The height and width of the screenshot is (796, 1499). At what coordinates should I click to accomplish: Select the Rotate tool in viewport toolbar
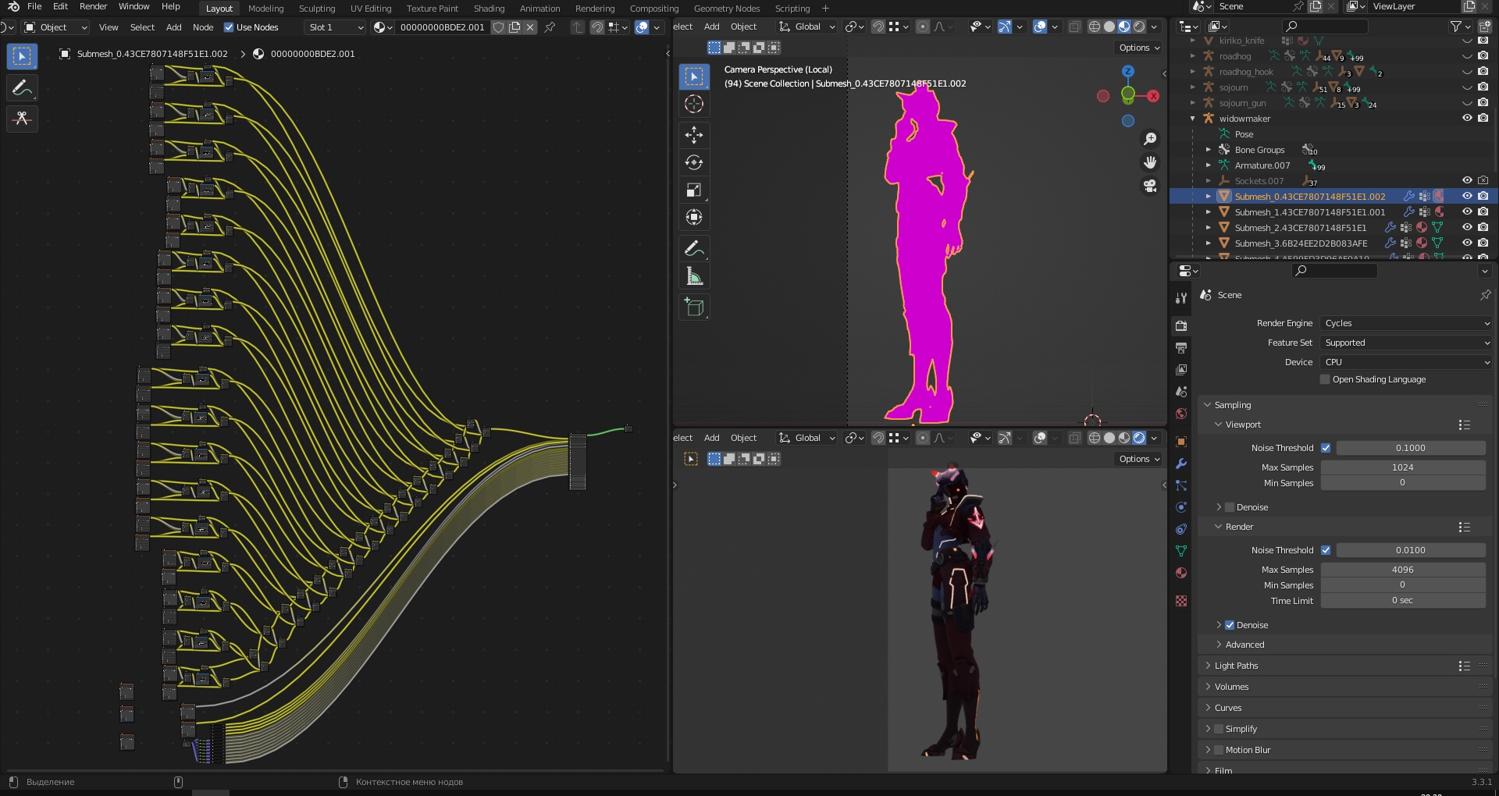click(x=693, y=162)
